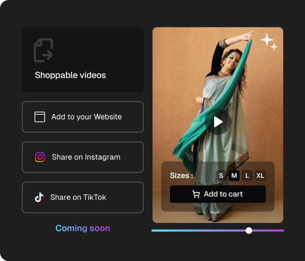Click the file export icon above Shoppable videos
The width and height of the screenshot is (305, 261).
43,50
